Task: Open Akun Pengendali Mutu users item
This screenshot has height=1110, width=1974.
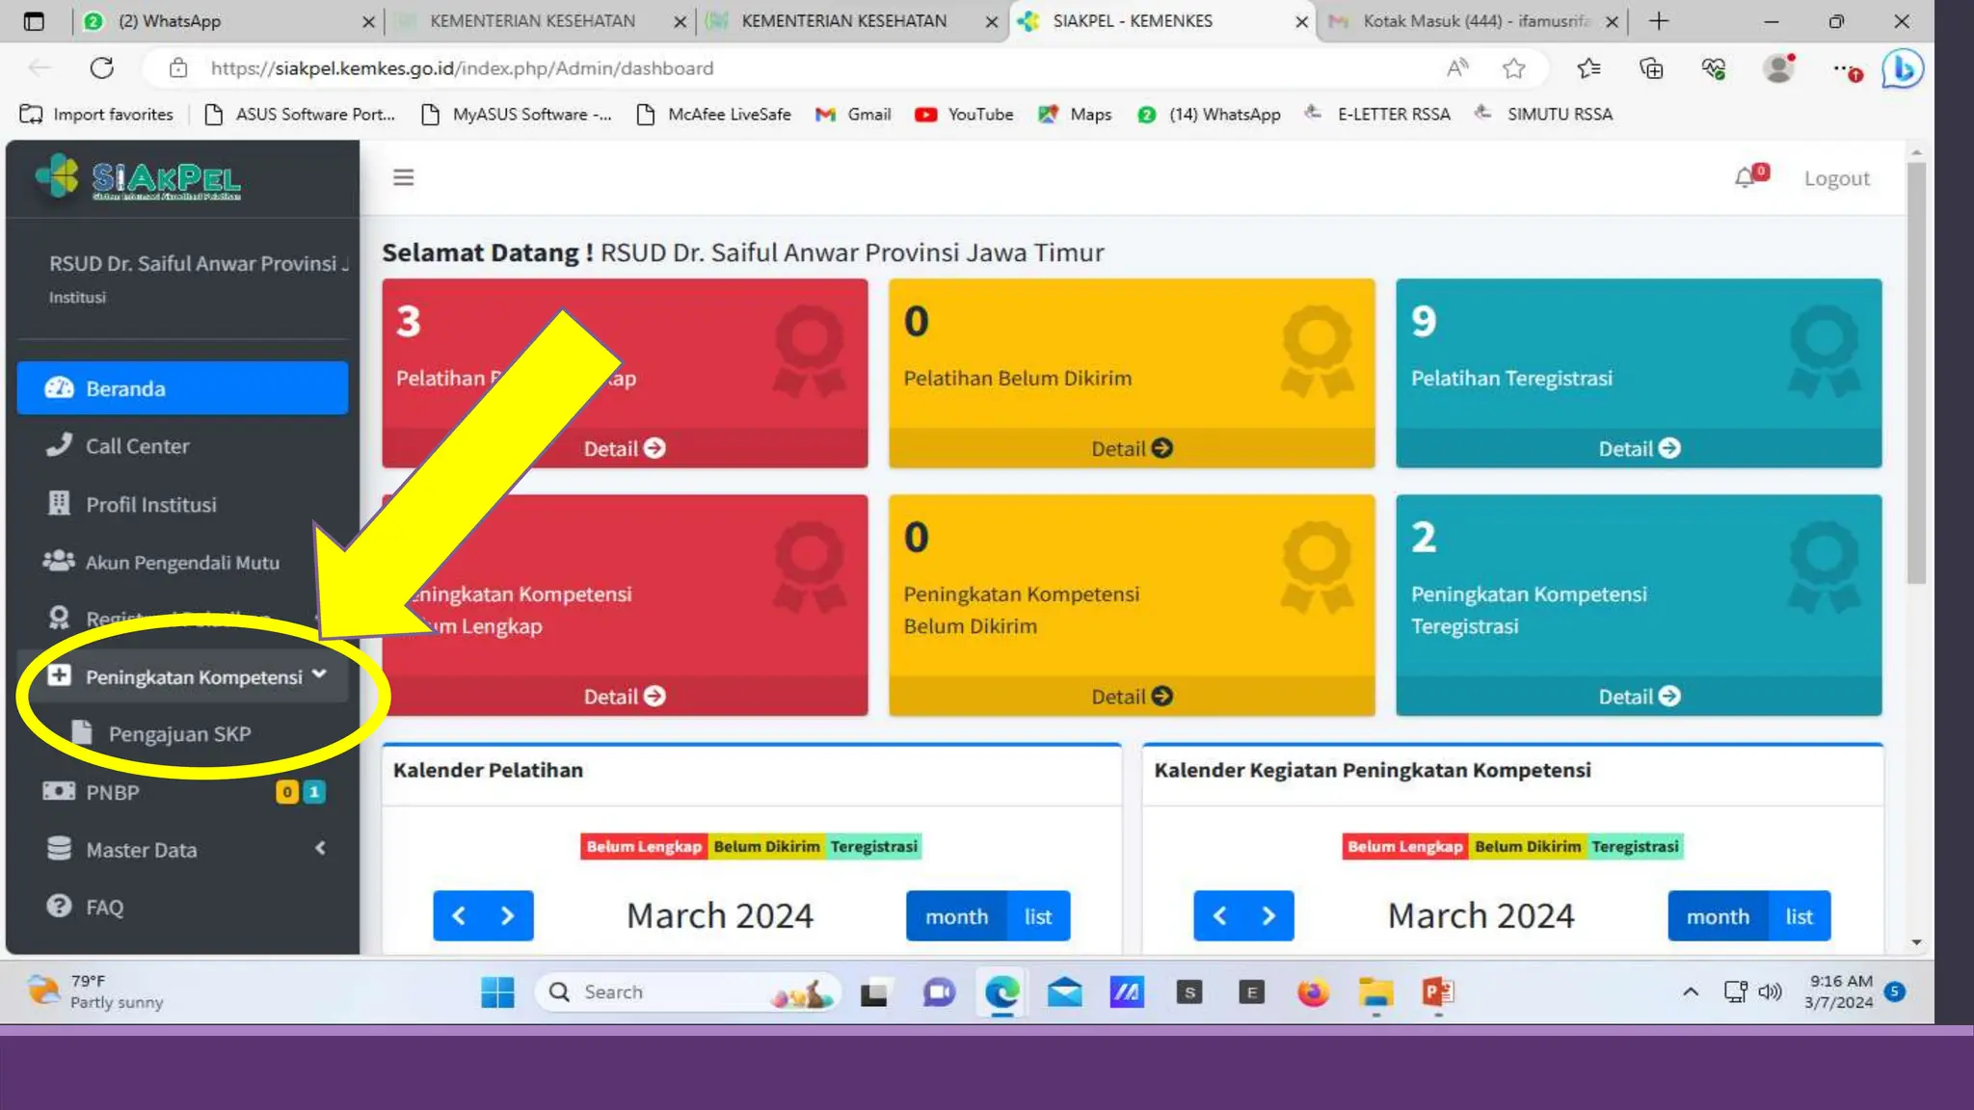Action: [181, 563]
